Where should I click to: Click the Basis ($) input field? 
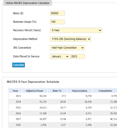point(57,13)
